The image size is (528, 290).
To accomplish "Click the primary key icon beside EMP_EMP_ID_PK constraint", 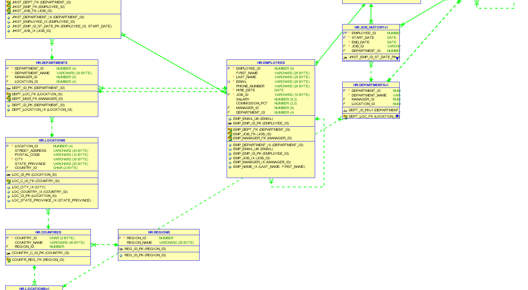I will [x=230, y=123].
